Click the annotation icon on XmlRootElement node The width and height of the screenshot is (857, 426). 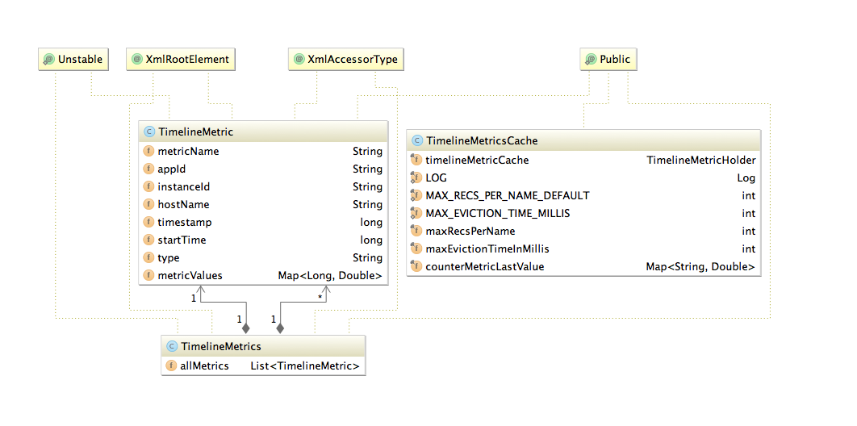point(136,59)
